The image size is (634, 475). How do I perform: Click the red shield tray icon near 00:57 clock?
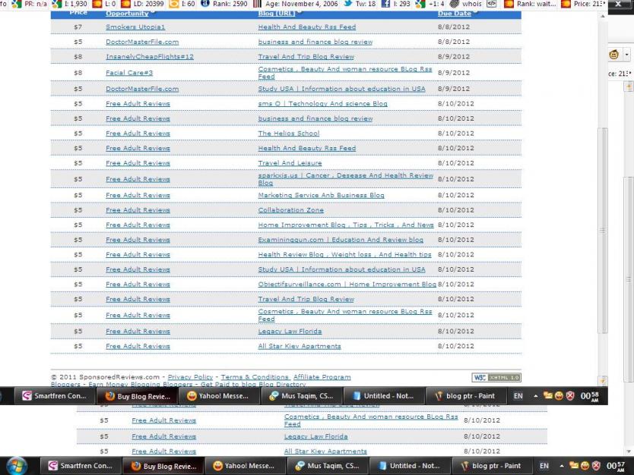(x=596, y=466)
